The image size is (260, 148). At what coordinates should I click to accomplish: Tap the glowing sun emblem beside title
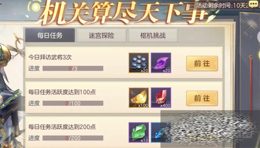pos(35,7)
